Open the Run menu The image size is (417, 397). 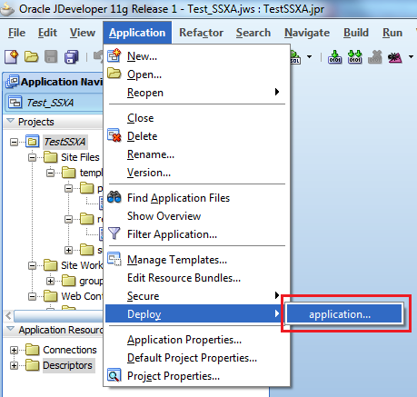coord(392,33)
